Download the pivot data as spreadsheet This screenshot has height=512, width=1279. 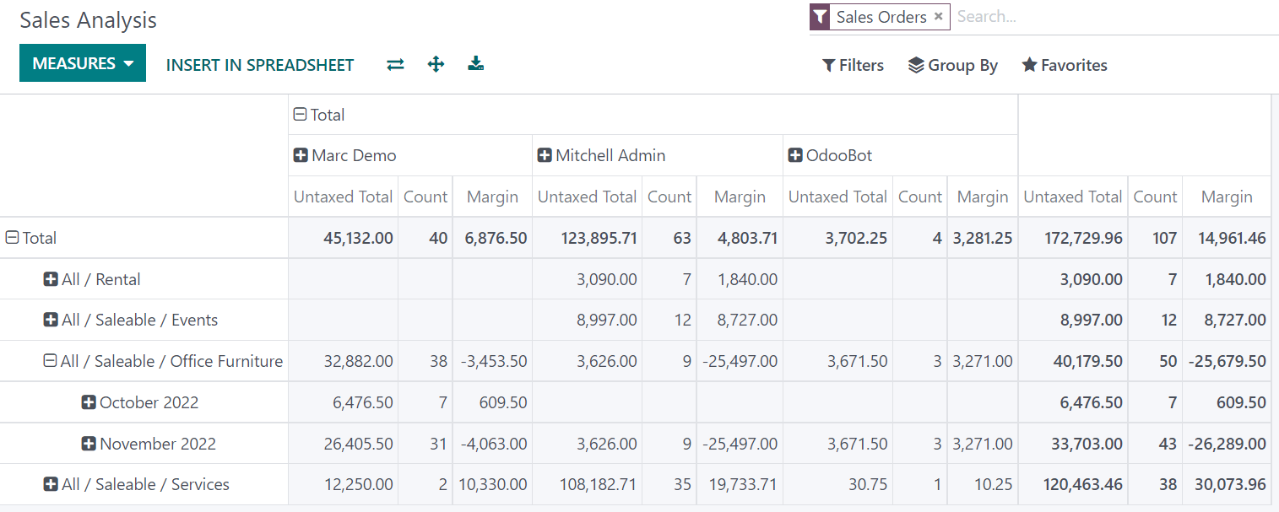coord(475,63)
